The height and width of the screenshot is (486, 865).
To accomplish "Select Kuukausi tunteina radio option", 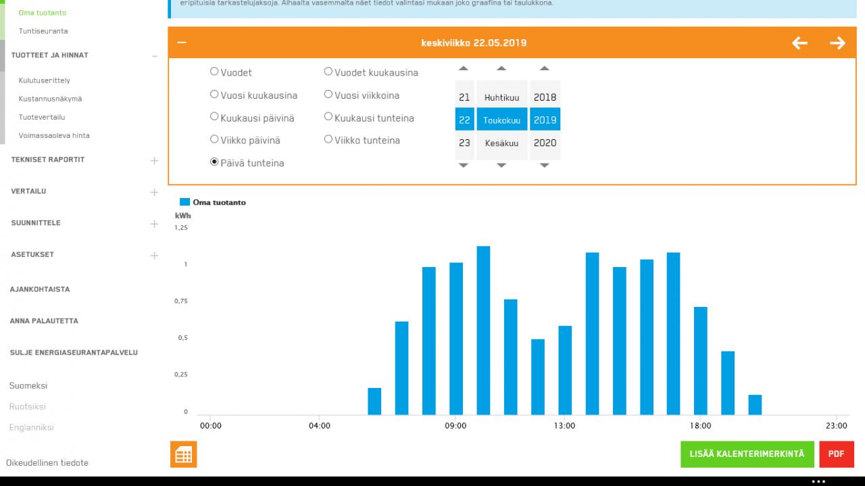I will pyautogui.click(x=328, y=117).
